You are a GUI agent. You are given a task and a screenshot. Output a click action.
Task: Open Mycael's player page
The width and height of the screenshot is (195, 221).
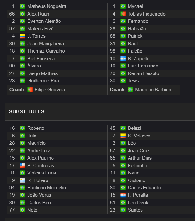coord(135,6)
